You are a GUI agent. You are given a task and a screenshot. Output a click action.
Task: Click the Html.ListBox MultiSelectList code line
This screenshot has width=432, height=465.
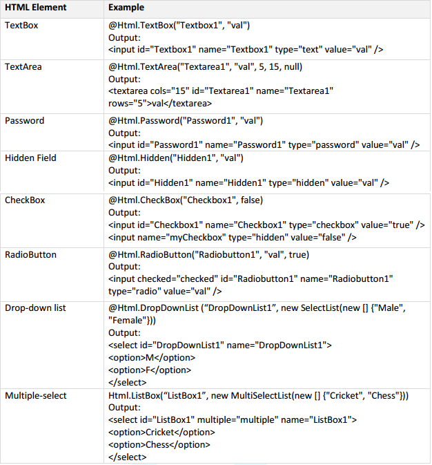[x=258, y=396]
